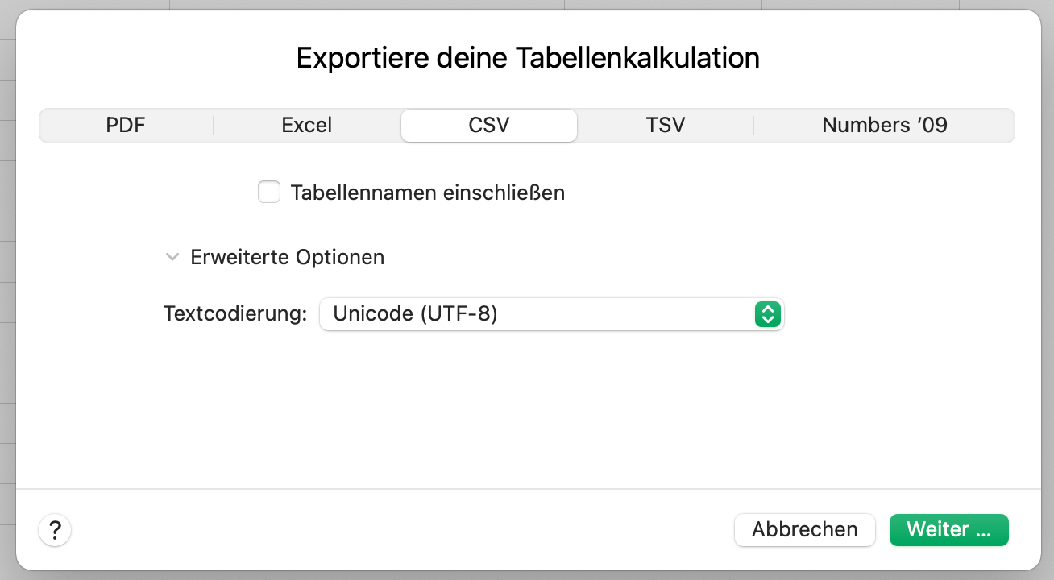Select the Excel export format
This screenshot has width=1054, height=580.
pyautogui.click(x=306, y=125)
